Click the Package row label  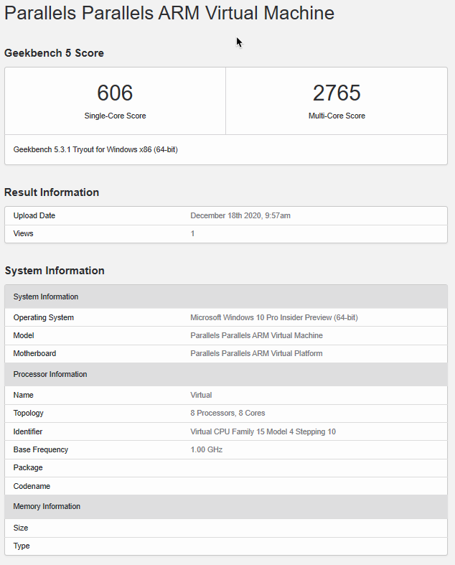(x=28, y=467)
